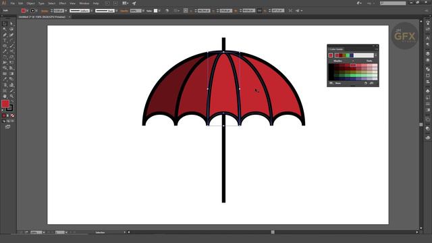This screenshot has width=432, height=243.
Task: Open the Help menu
Action: click(x=96, y=3)
